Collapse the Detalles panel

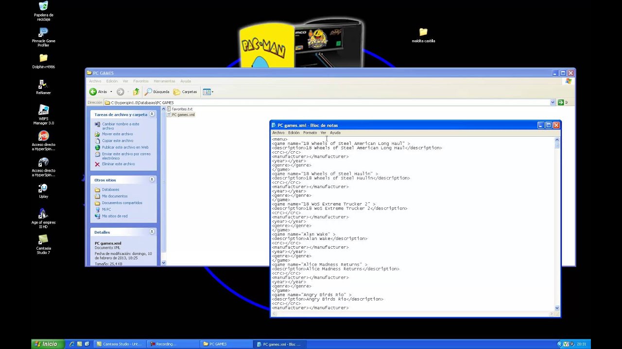pyautogui.click(x=152, y=232)
